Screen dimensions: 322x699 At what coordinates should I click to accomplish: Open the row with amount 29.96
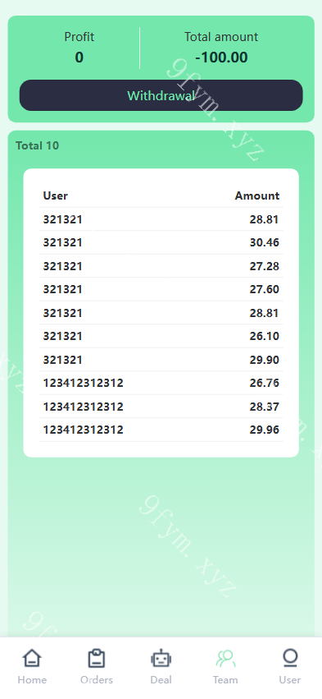pyautogui.click(x=161, y=430)
